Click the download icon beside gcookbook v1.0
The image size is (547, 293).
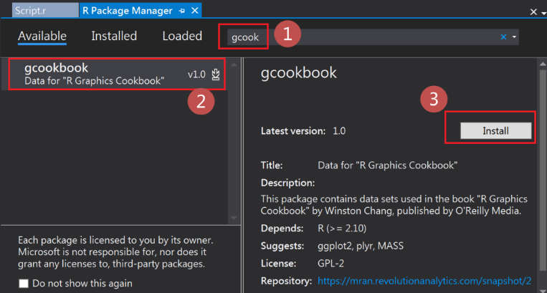[x=216, y=74]
